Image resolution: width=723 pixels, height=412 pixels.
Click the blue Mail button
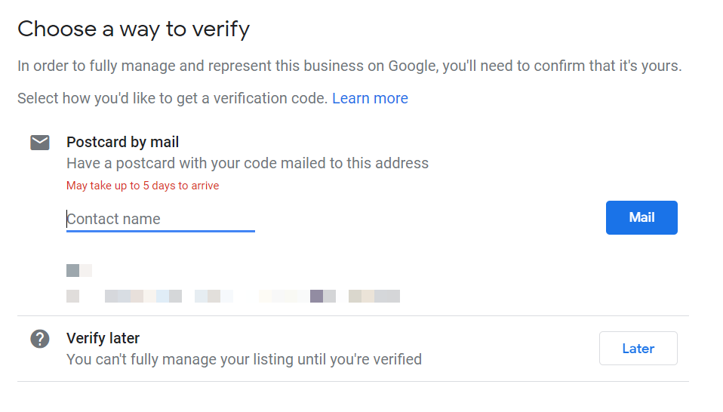point(641,217)
